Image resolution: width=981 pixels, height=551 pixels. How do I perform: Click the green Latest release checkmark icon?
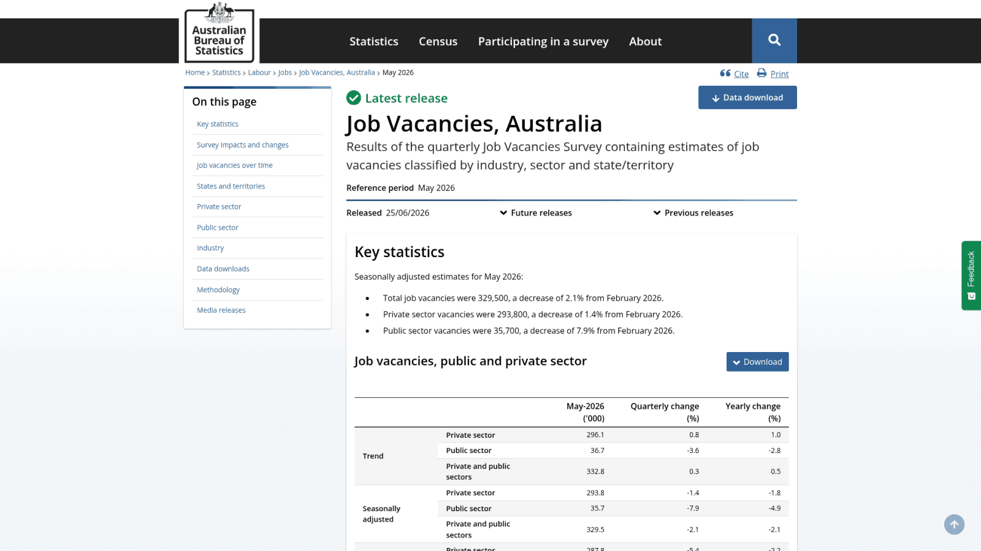354,98
